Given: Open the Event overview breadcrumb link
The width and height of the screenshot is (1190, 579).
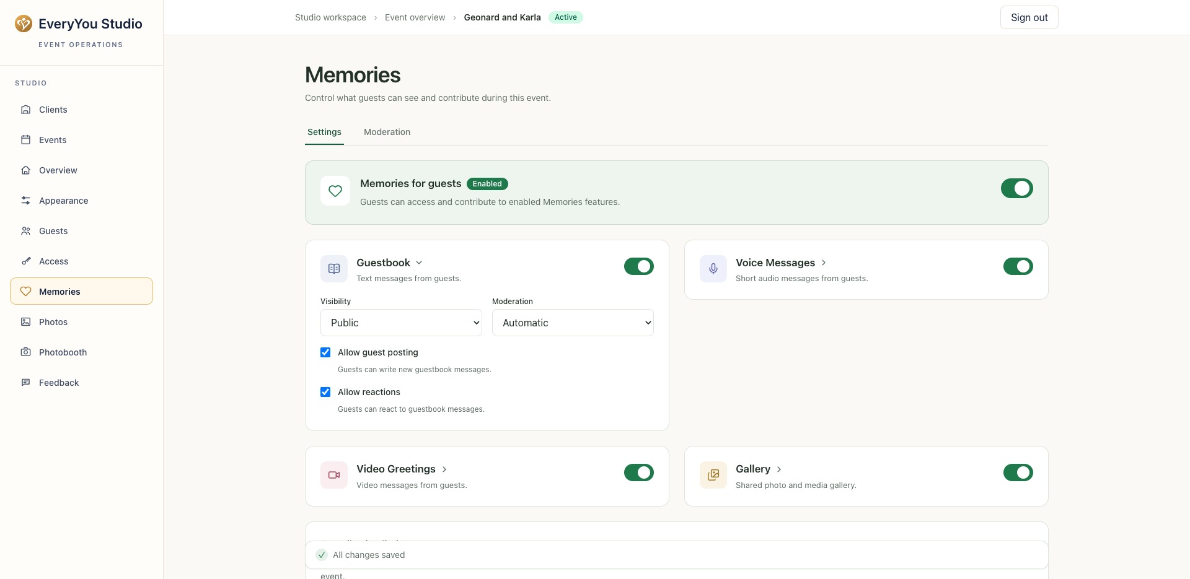Looking at the screenshot, I should point(415,17).
